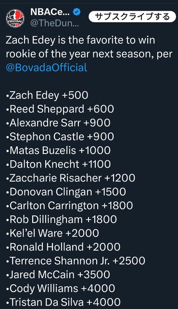Select the Matas Buzelis +1000 line

pyautogui.click(x=58, y=150)
